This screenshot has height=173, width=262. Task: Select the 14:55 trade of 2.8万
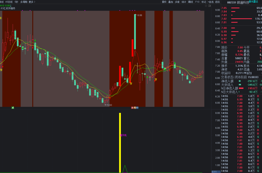(x=242, y=127)
